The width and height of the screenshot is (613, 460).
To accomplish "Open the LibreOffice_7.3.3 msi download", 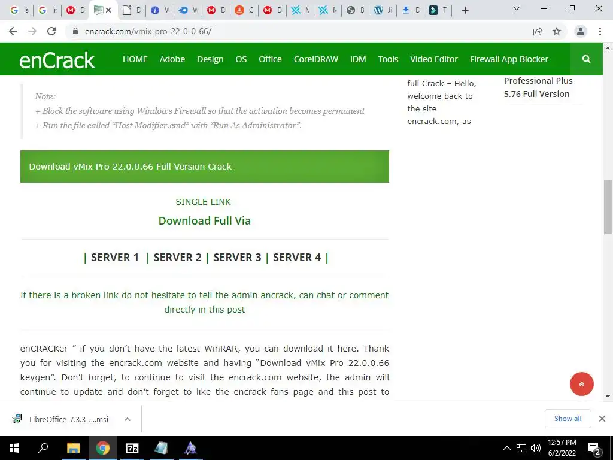I will tap(61, 419).
